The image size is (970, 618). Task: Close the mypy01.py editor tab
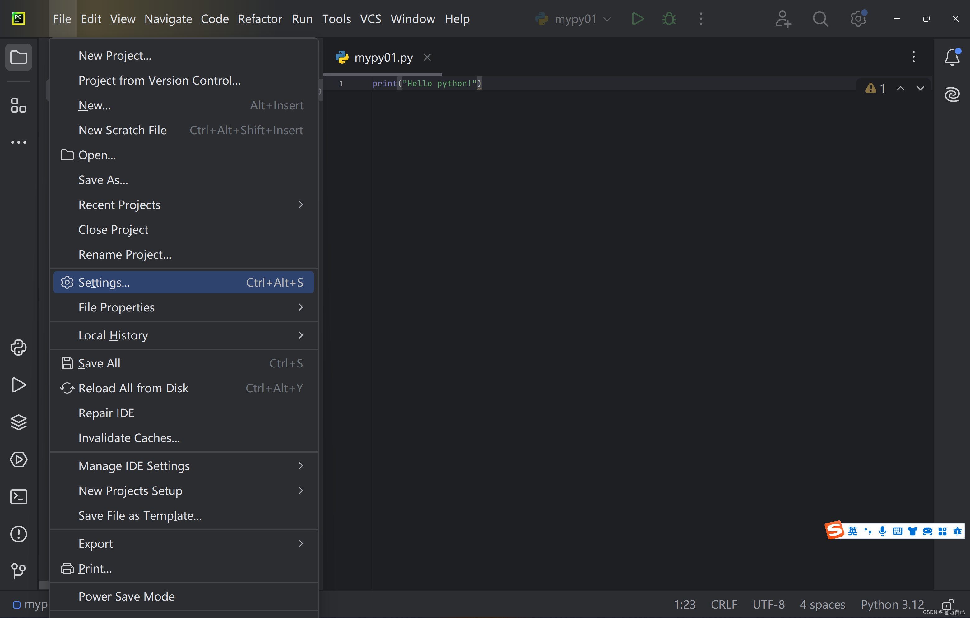[x=427, y=58]
